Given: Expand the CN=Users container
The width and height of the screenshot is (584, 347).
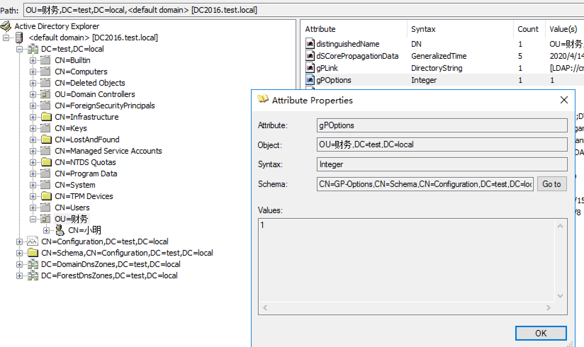Looking at the screenshot, I should (x=33, y=208).
